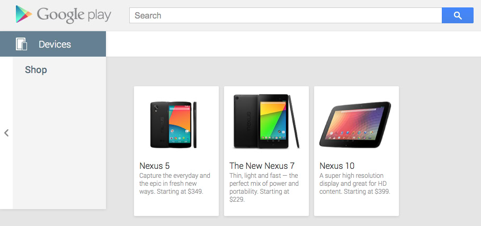
Task: Open the Shop menu item
Action: tap(36, 70)
